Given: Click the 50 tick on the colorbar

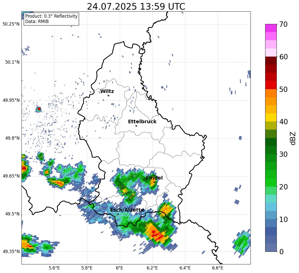Looking at the screenshot, I should click(283, 89).
